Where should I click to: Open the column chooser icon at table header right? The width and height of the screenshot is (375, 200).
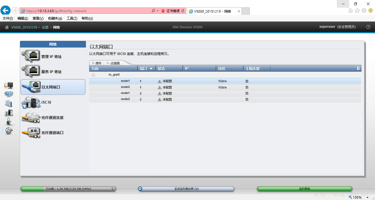pyautogui.click(x=359, y=68)
